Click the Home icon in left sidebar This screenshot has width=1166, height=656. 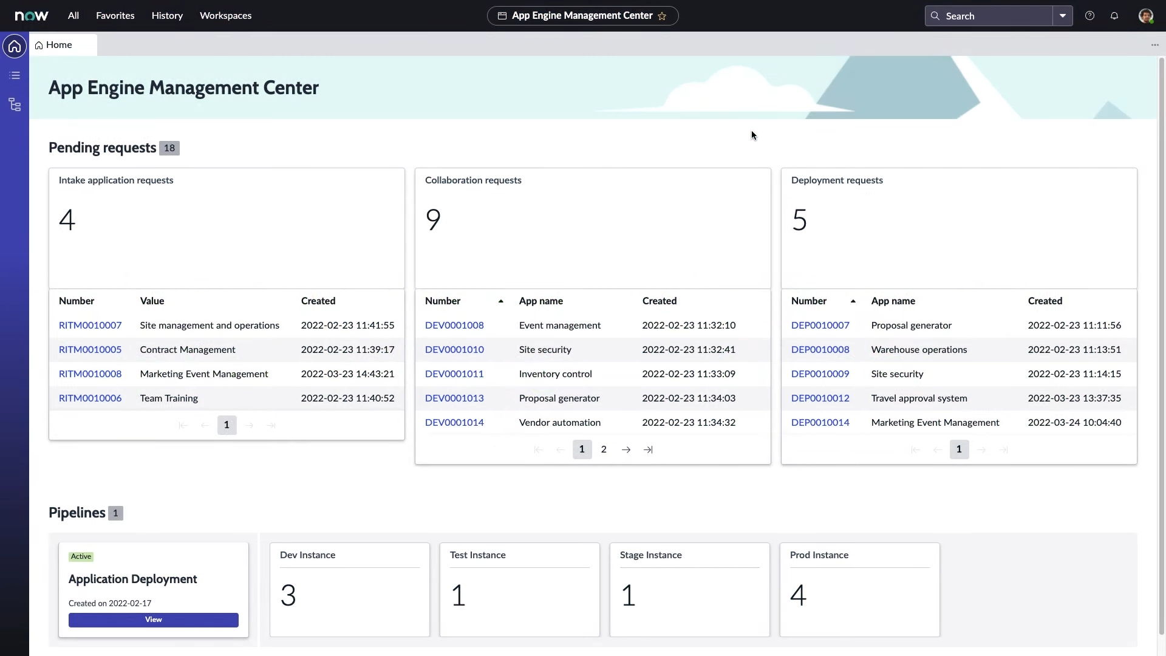tap(15, 47)
